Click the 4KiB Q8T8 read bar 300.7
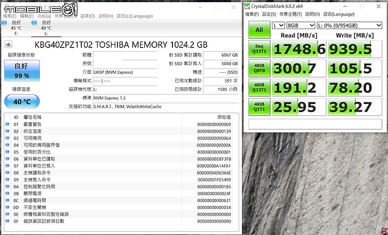The image size is (388, 235). coord(299,68)
